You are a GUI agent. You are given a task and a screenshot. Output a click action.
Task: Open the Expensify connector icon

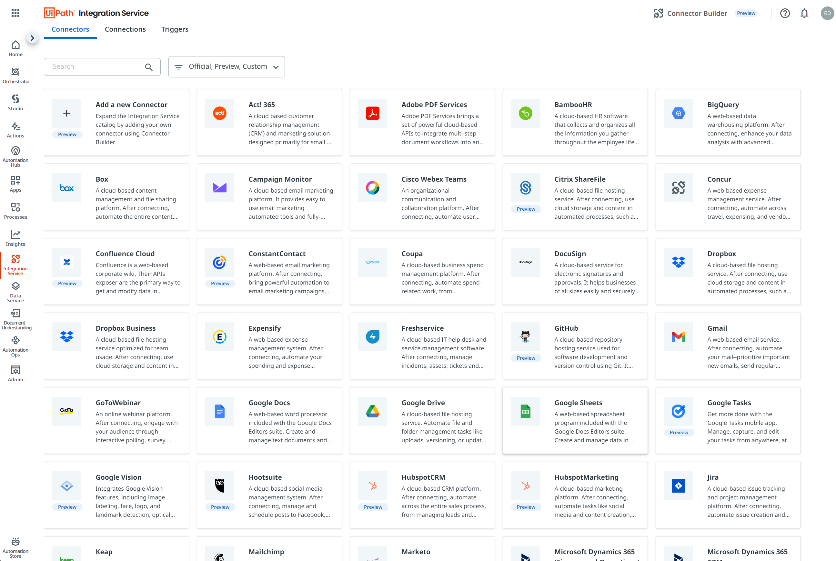click(x=220, y=337)
